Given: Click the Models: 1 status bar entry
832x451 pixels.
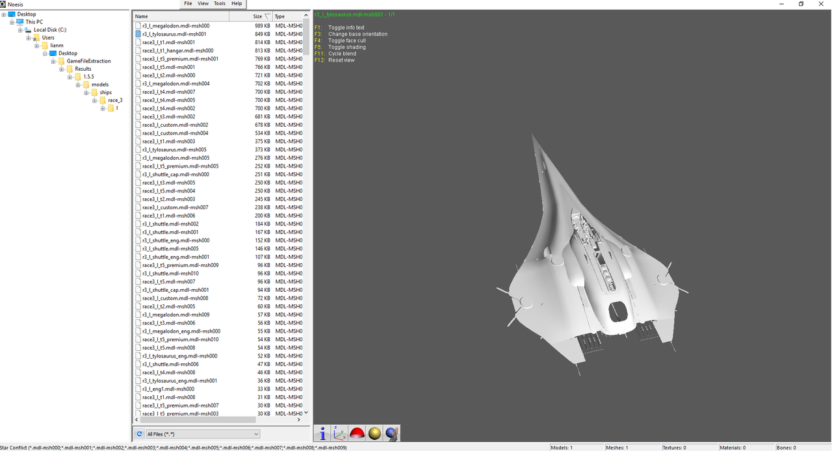Looking at the screenshot, I should [562, 447].
